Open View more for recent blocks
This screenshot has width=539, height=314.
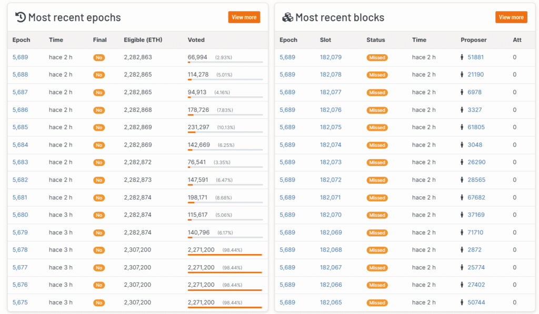[511, 17]
